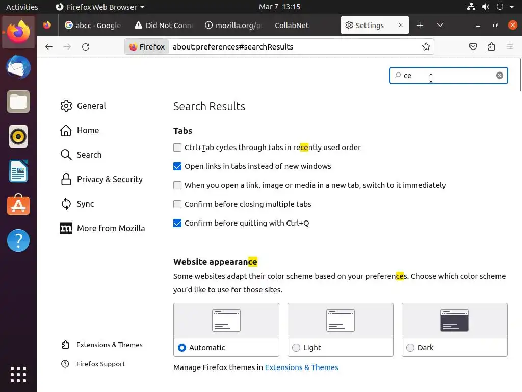This screenshot has width=522, height=392.
Task: Enable Confirm before closing multiple tabs
Action: [x=177, y=204]
